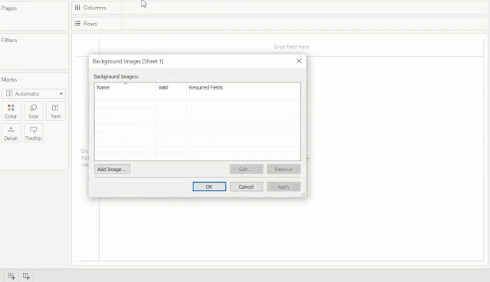Click the Required Fields column header
The height and width of the screenshot is (282, 490).
243,88
